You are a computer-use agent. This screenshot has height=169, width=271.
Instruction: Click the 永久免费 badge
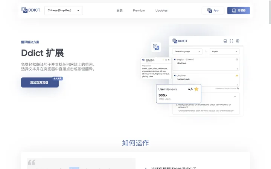(58, 78)
